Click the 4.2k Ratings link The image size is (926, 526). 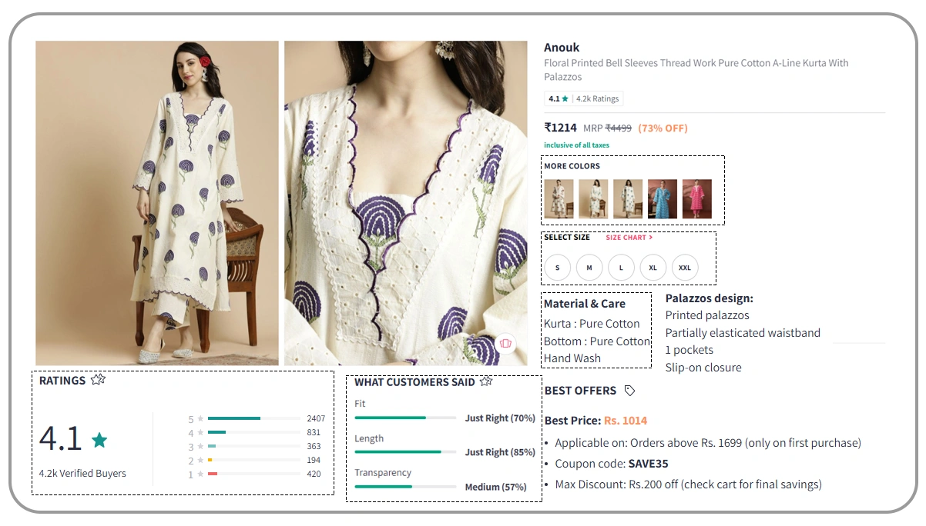597,98
